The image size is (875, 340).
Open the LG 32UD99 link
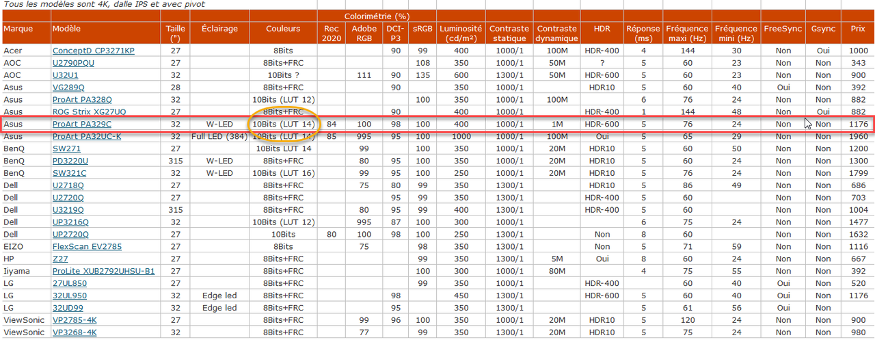pos(68,308)
